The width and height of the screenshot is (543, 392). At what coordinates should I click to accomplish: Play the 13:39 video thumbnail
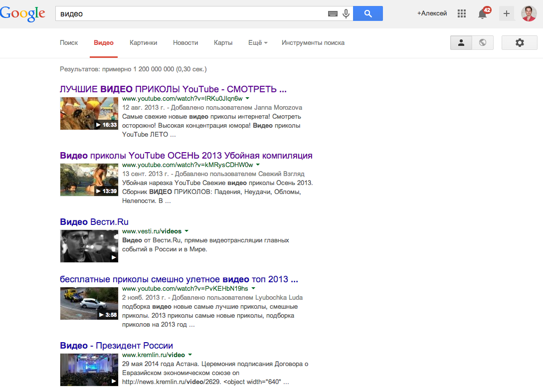coord(89,180)
